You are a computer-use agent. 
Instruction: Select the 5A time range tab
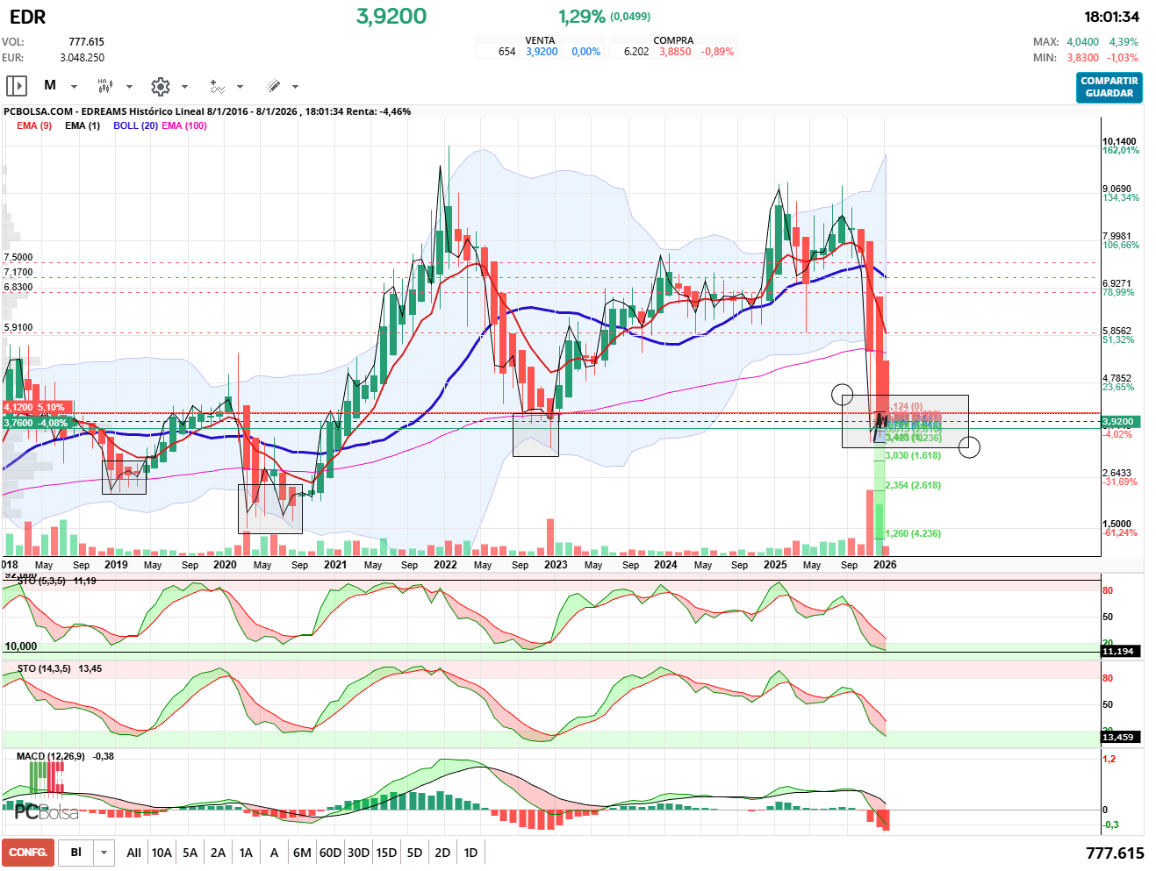tap(190, 853)
